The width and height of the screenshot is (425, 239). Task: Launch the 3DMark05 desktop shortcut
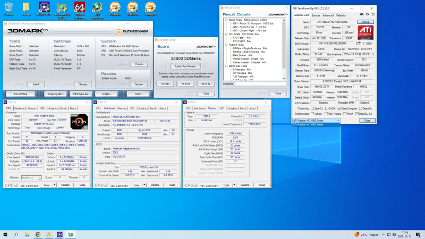pos(132,9)
